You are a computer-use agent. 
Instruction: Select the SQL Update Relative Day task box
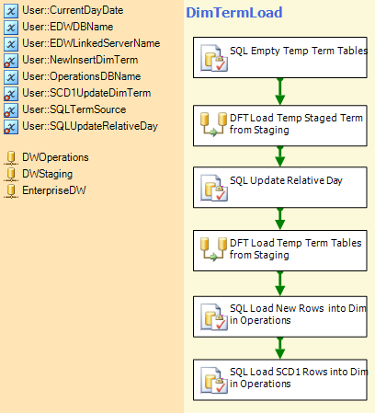click(280, 188)
